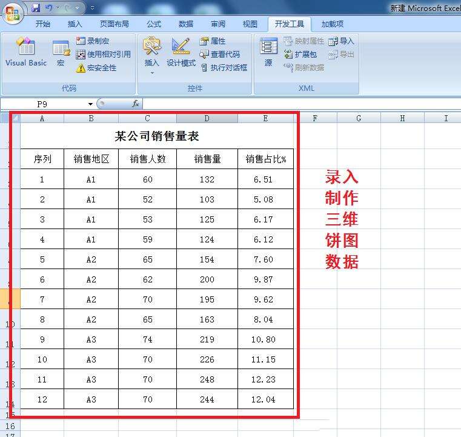Select cell with value 74

click(148, 339)
